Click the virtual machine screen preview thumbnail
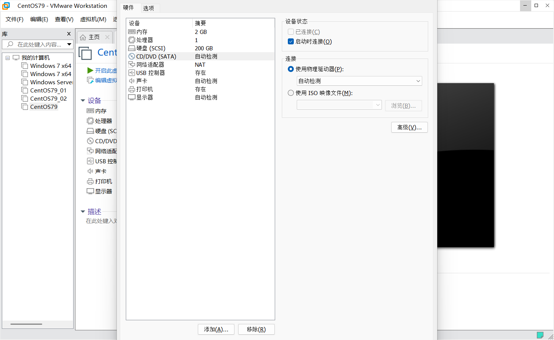Viewport: 554px width, 340px height. pos(466,165)
